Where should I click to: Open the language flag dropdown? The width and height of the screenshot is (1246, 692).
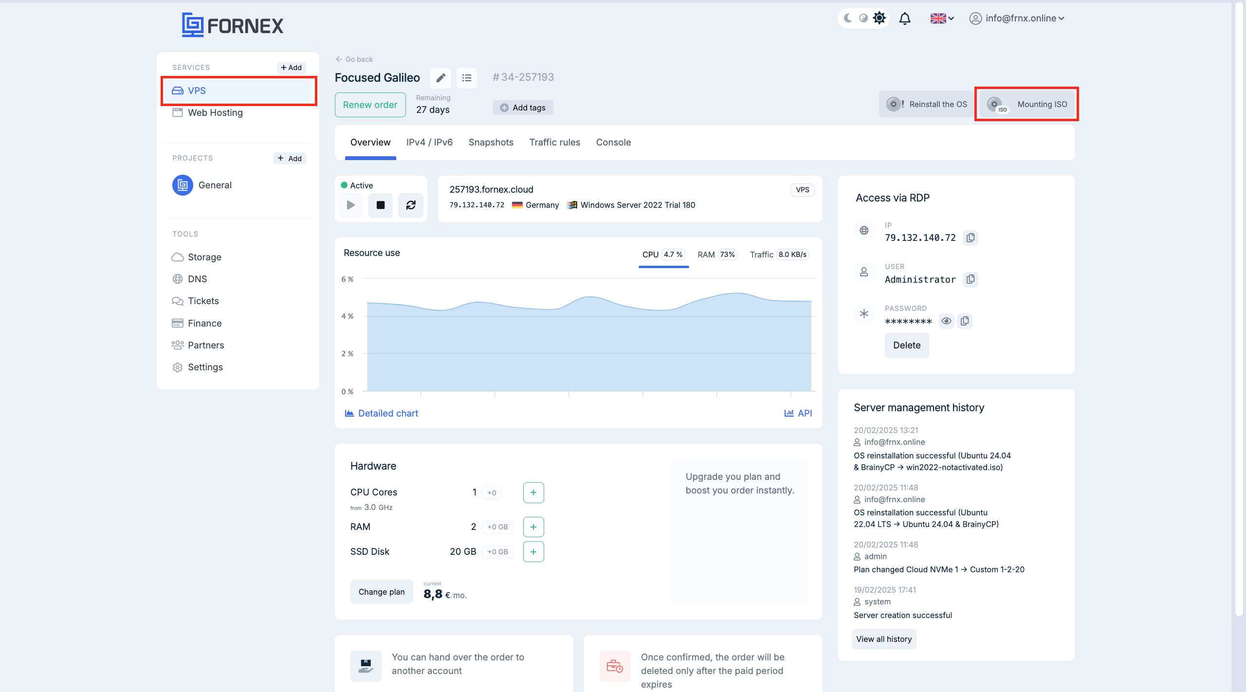pos(942,18)
